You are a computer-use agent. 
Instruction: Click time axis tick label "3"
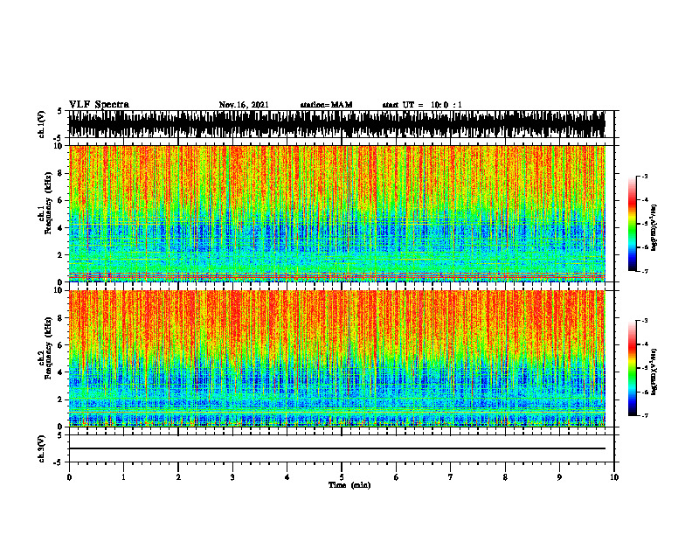point(232,477)
